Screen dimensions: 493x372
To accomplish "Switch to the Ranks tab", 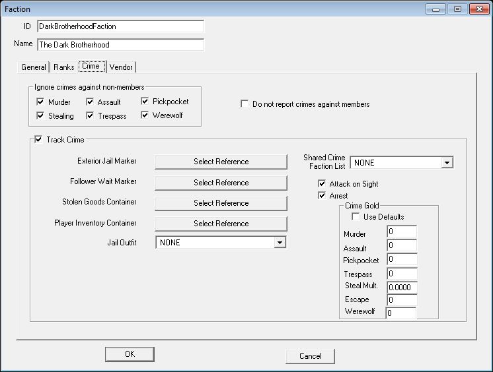I will coord(64,67).
